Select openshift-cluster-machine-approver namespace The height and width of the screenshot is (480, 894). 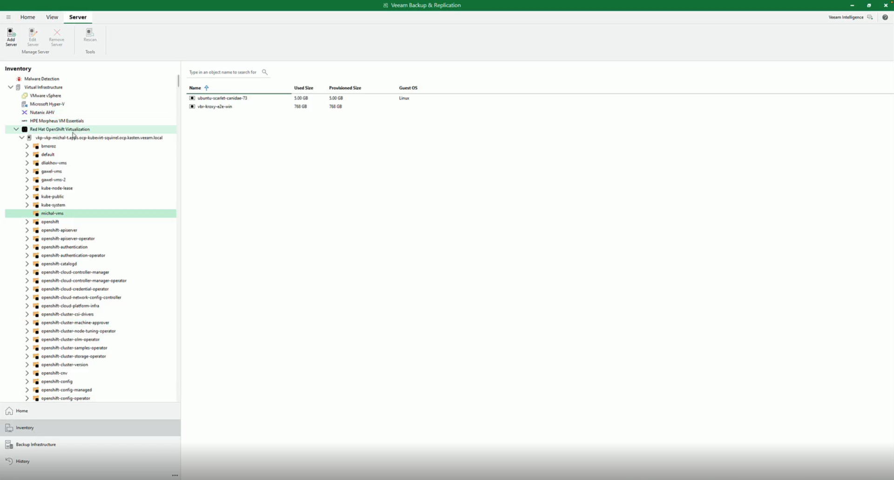click(x=75, y=323)
